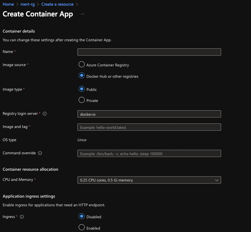The image size is (251, 232).
Task: Click the Command override text box
Action: (x=149, y=153)
